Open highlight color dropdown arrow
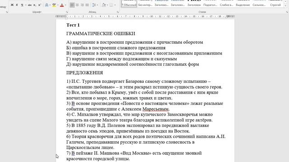 coord(58,5)
